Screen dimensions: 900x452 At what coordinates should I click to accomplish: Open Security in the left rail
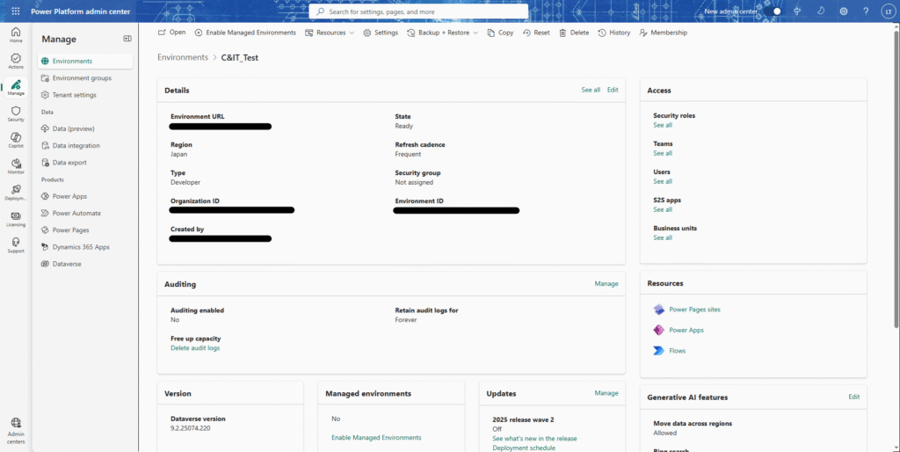[16, 113]
